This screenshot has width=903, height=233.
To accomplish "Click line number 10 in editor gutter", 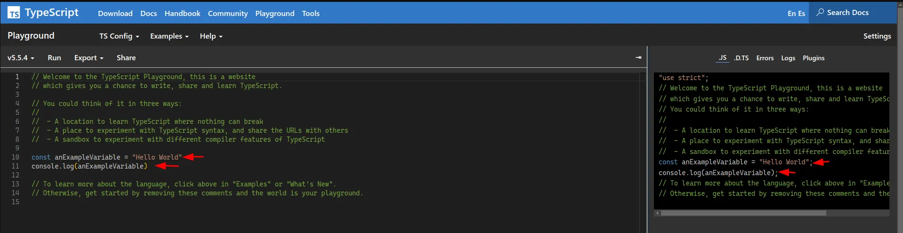I will (16, 157).
